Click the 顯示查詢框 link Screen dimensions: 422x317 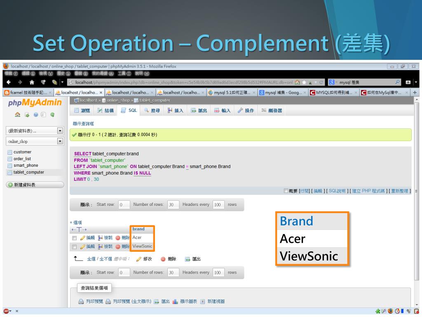(83, 124)
